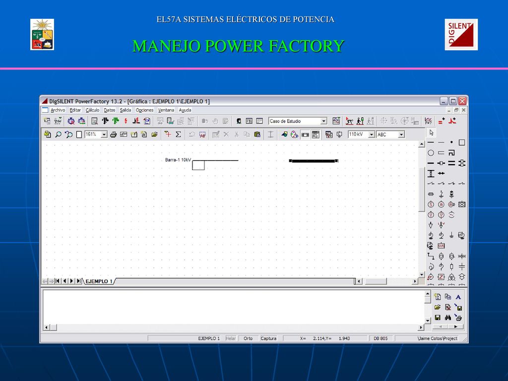This screenshot has width=508, height=381.
Task: Click the P=? results plot icon
Action: pyautogui.click(x=428, y=121)
